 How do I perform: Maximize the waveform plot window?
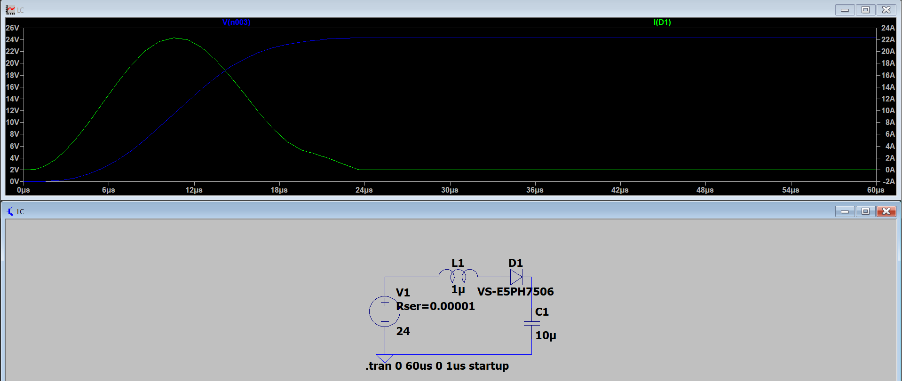(x=865, y=9)
